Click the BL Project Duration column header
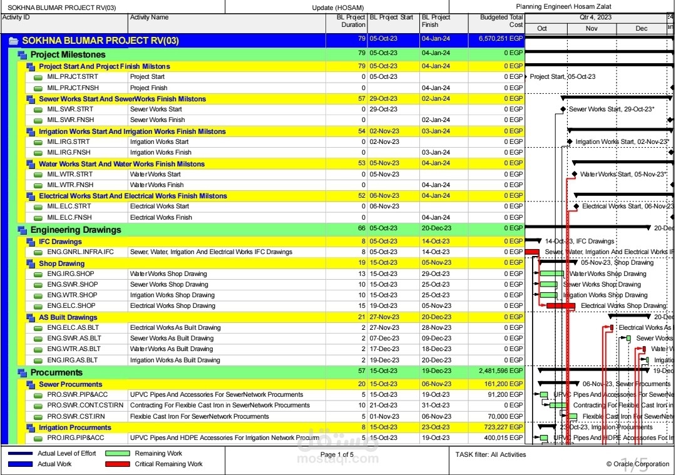This screenshot has width=676, height=475. pos(347,23)
